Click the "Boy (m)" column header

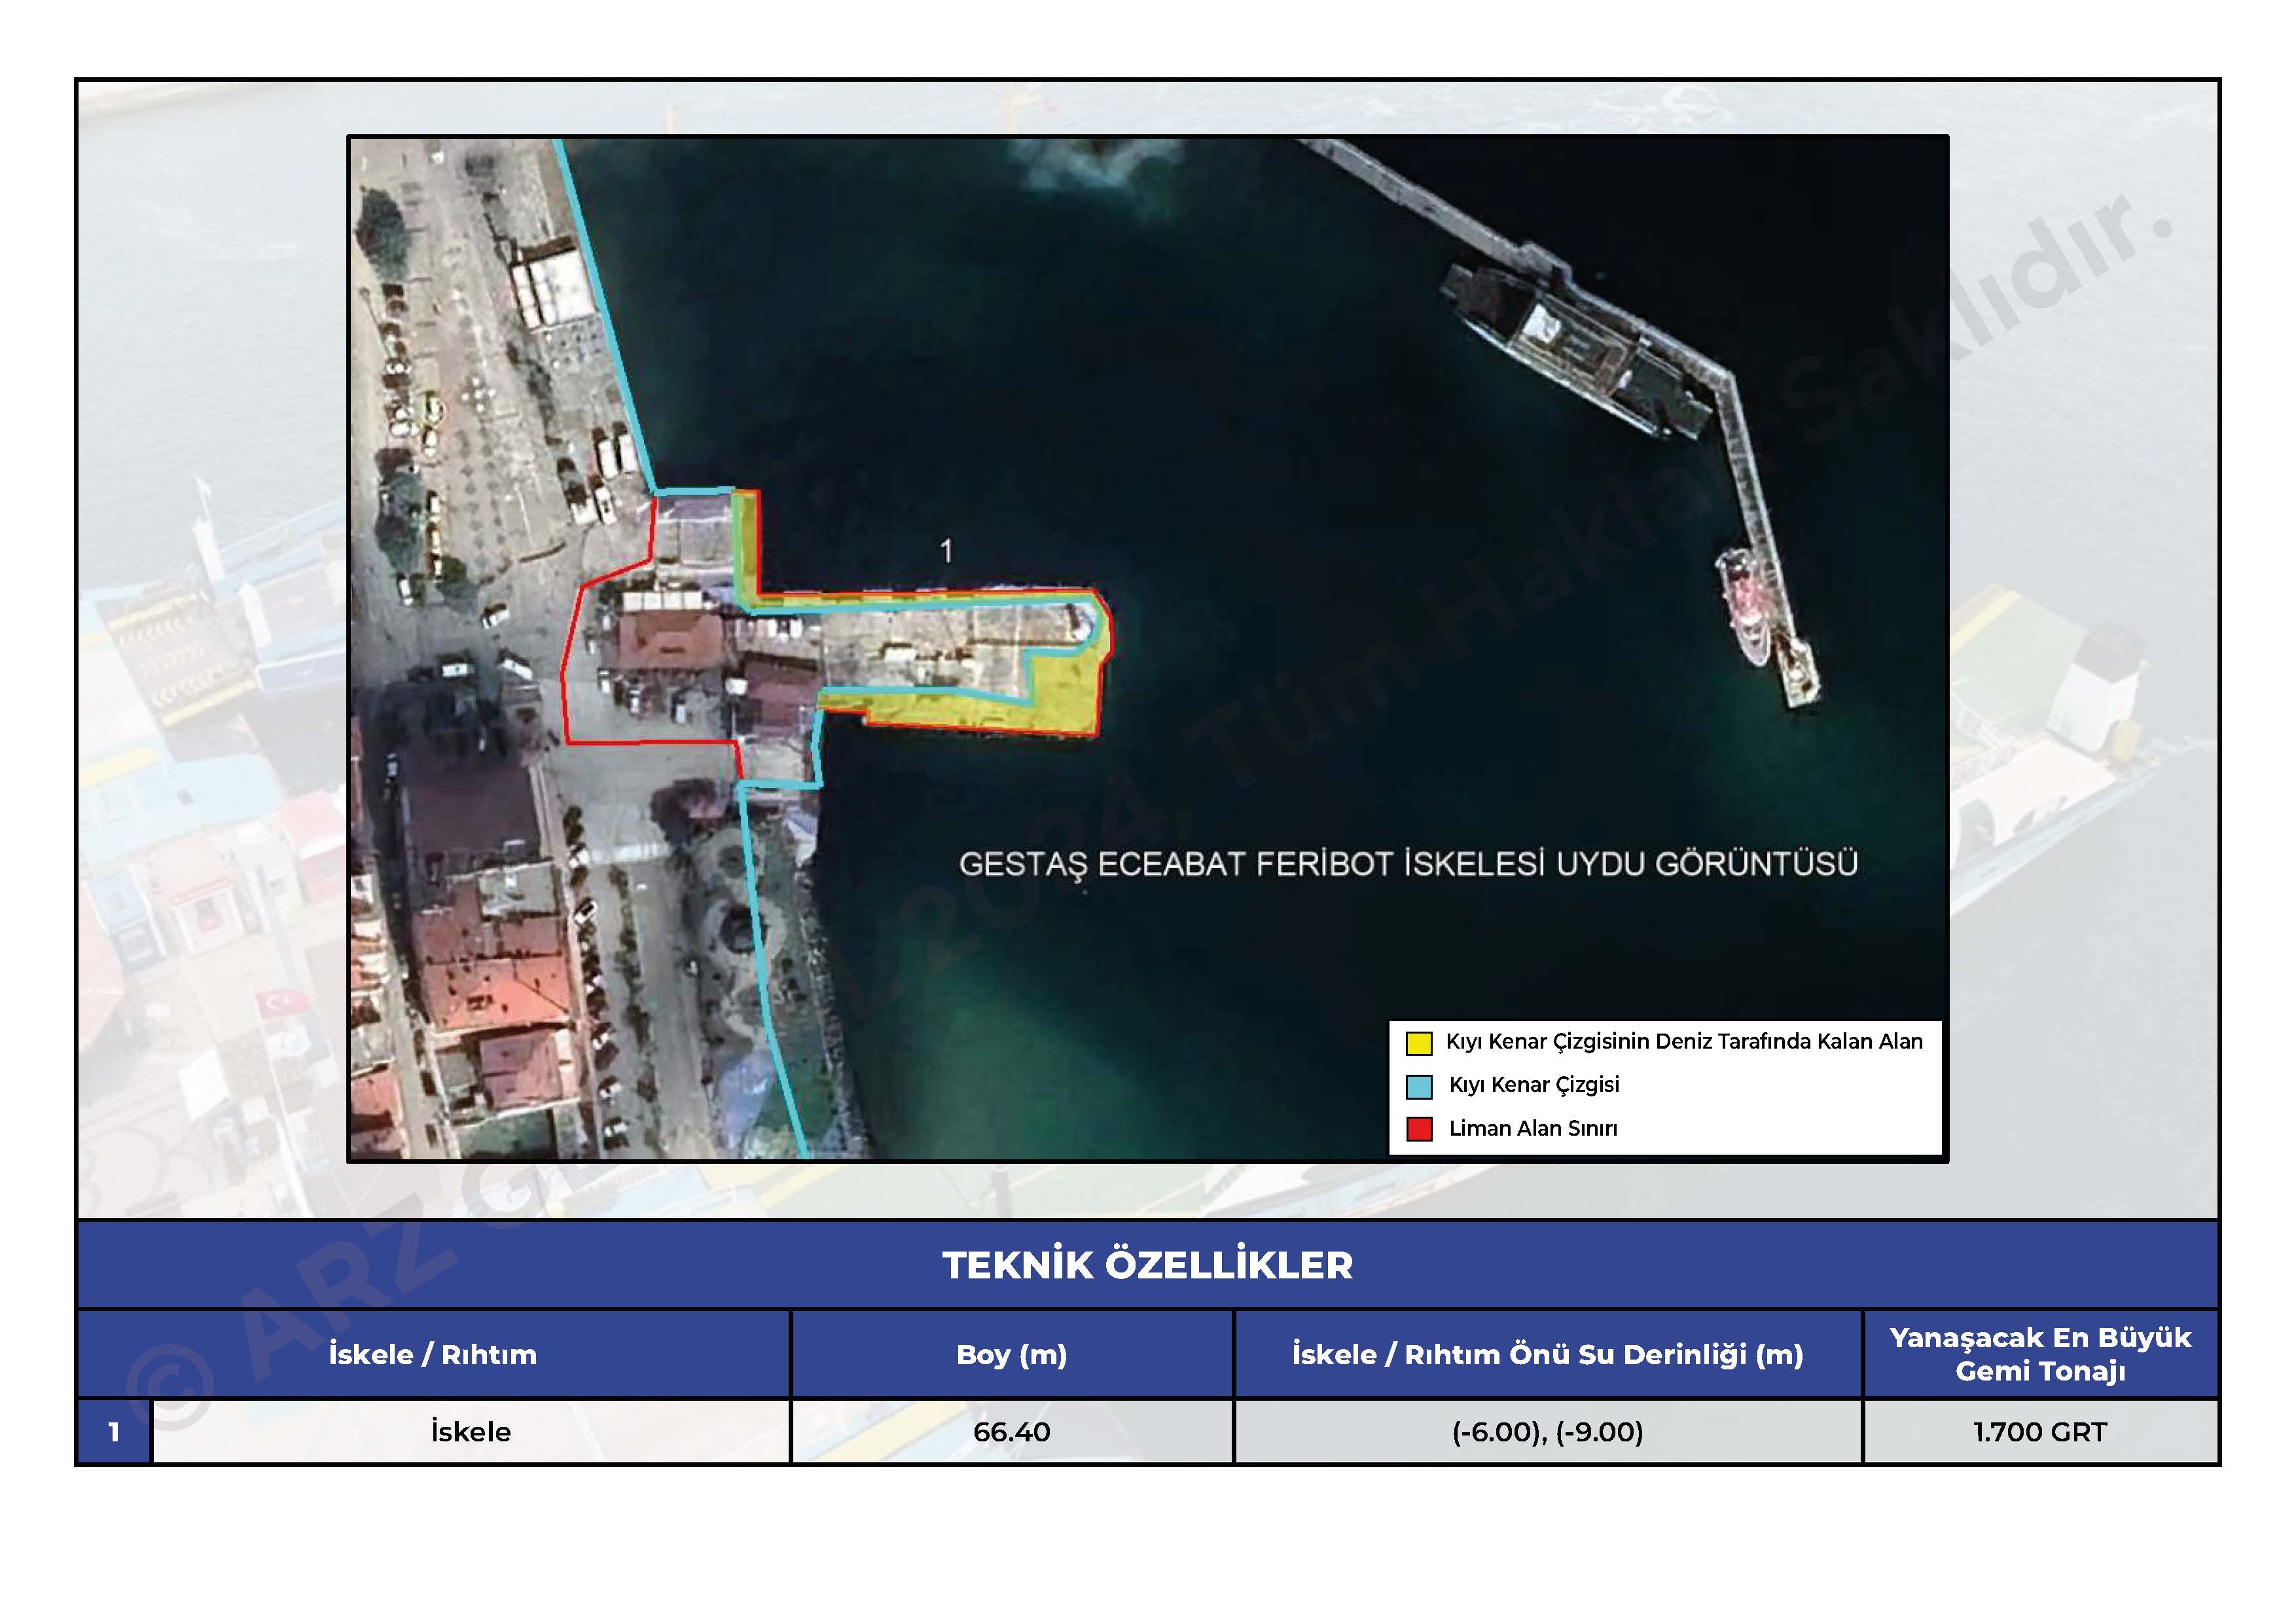click(x=1012, y=1354)
